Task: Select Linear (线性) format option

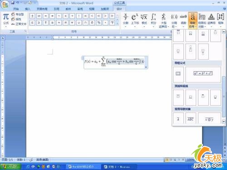Action: pos(16,19)
